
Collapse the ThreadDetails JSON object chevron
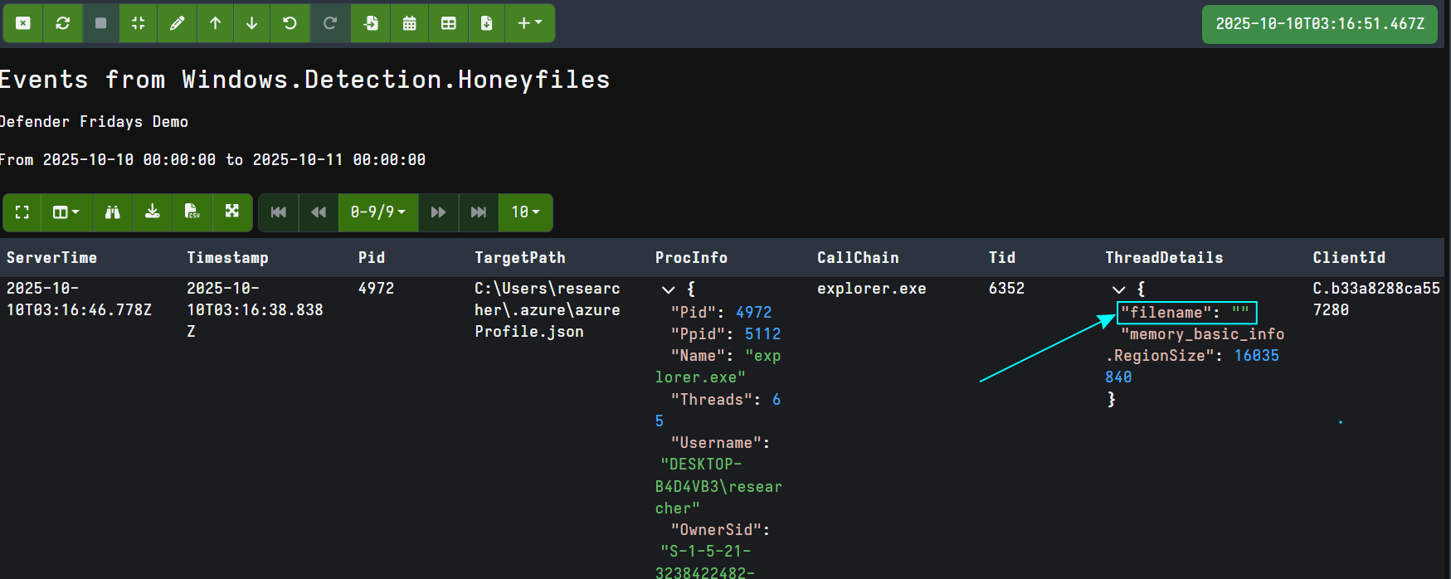[1118, 289]
